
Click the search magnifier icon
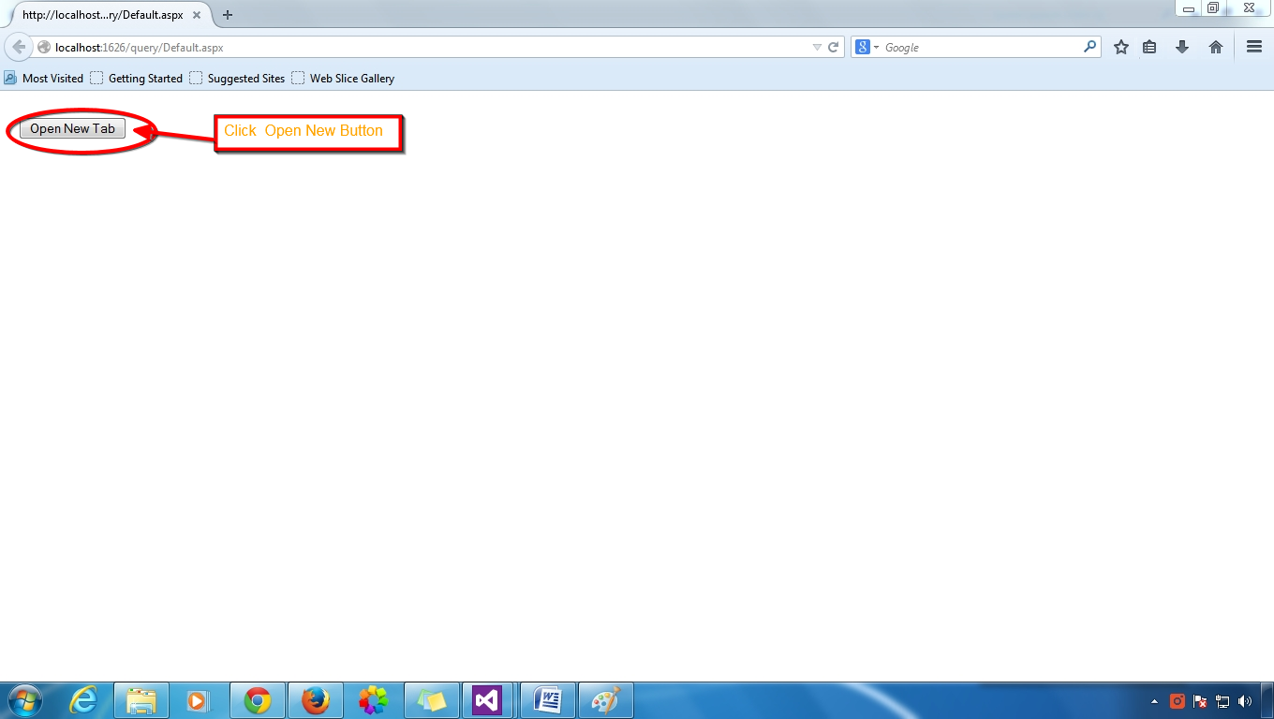[x=1089, y=46]
